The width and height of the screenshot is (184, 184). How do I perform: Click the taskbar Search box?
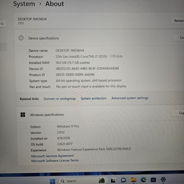(83, 181)
